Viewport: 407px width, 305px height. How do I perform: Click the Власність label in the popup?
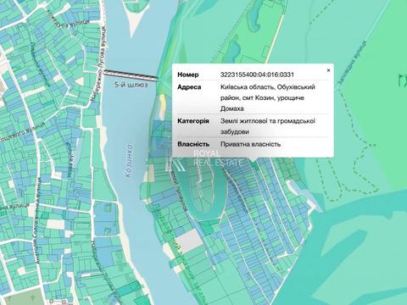(193, 144)
